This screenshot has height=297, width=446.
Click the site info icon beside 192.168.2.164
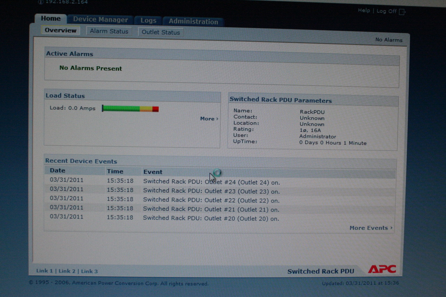[40, 2]
